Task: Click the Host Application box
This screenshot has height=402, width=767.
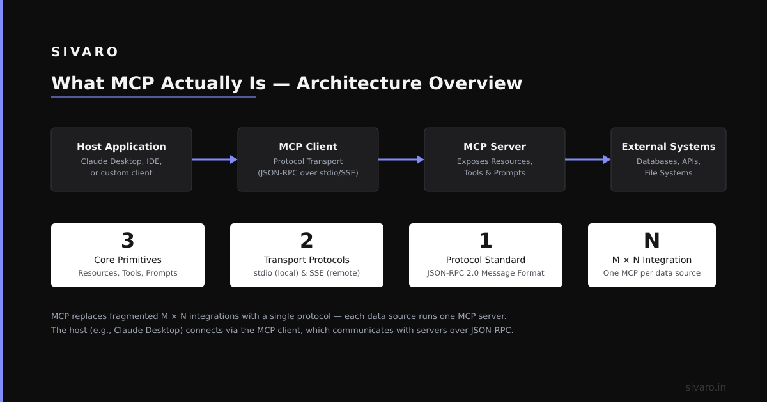Action: click(121, 160)
